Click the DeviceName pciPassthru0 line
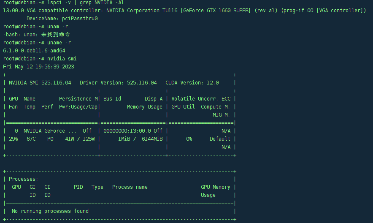 (62, 19)
